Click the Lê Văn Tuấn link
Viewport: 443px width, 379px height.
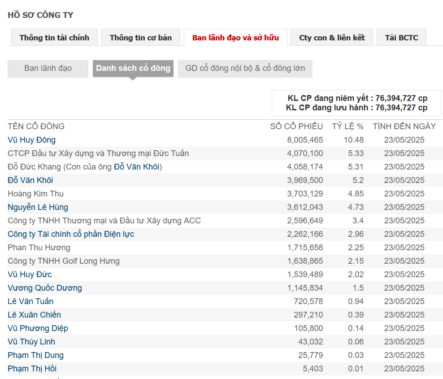tap(30, 301)
